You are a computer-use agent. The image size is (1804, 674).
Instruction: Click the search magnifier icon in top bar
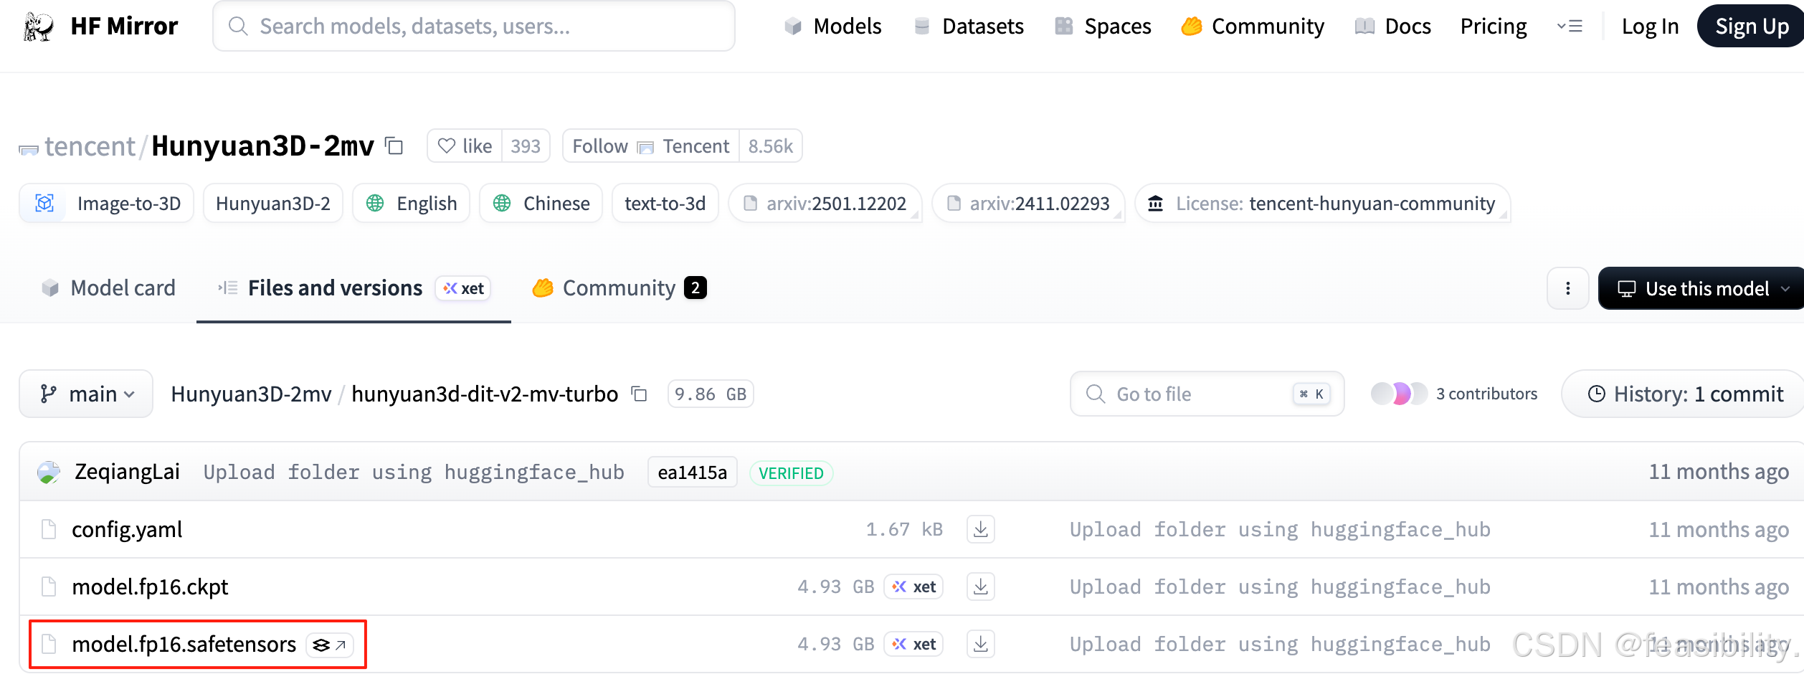click(x=238, y=27)
